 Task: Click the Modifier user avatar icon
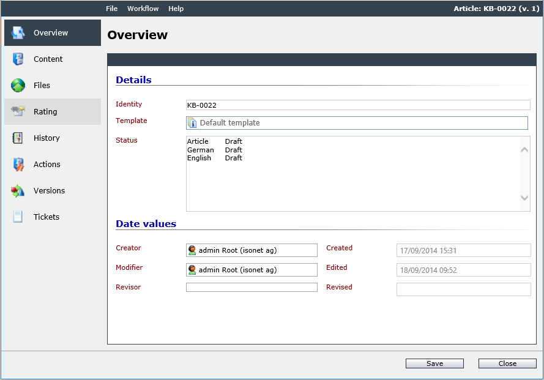[192, 270]
